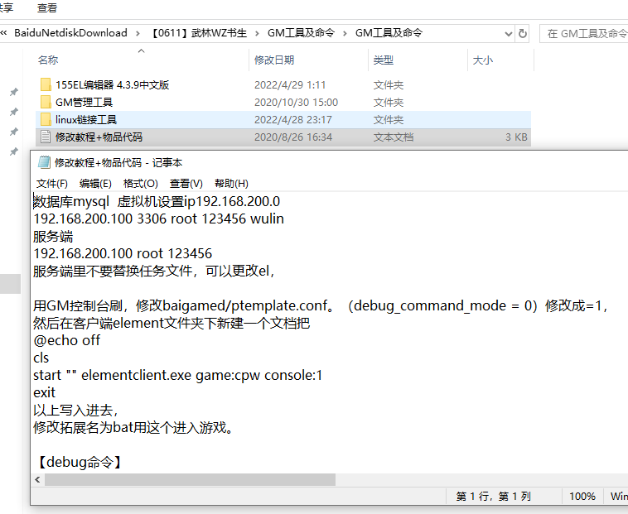Click the linux链接工具 folder icon
Screen dimensions: 628x514
pyautogui.click(x=46, y=119)
